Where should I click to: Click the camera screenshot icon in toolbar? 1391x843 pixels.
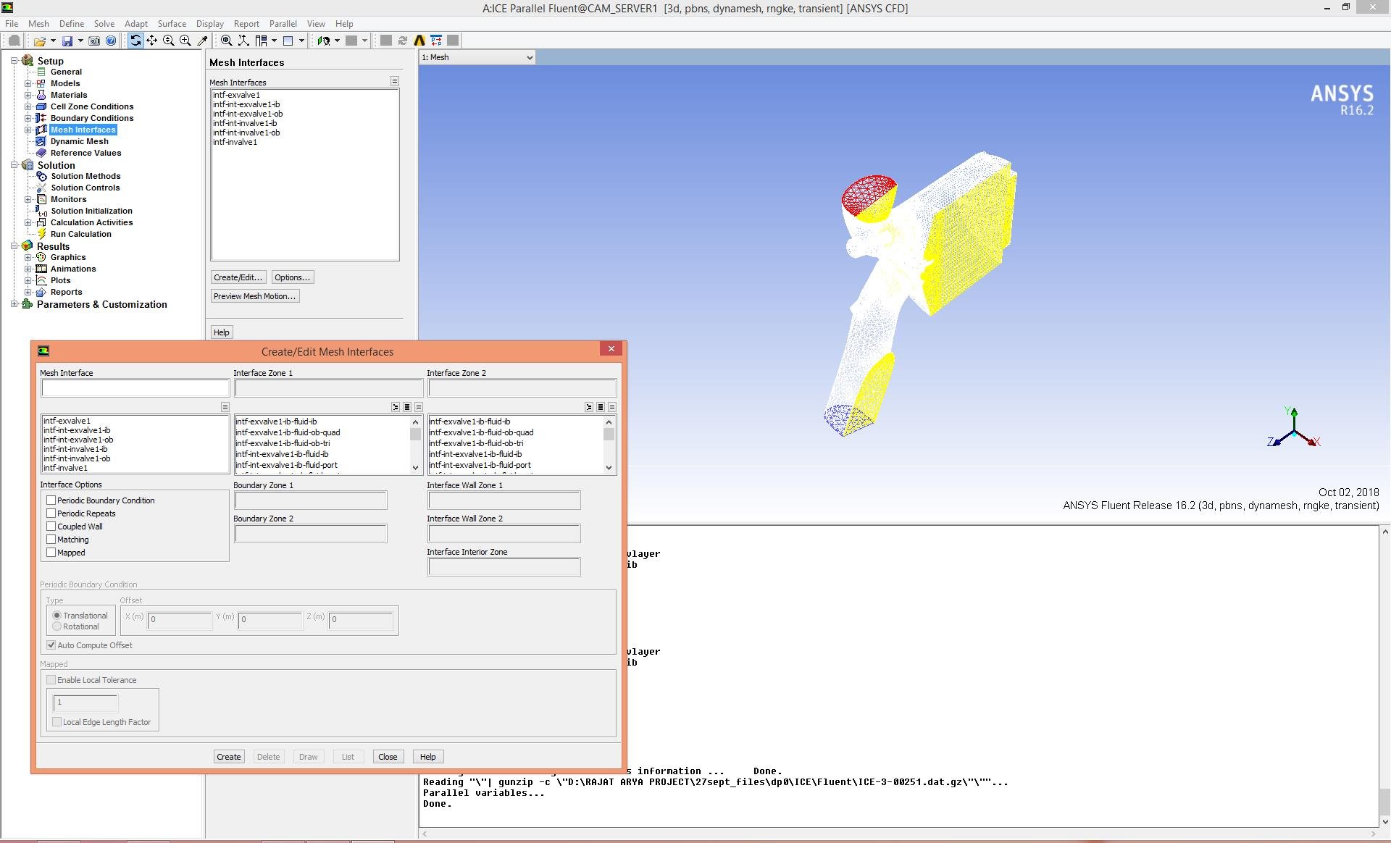coord(94,41)
